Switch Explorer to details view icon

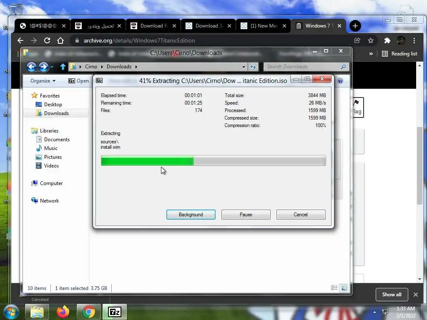point(334,288)
